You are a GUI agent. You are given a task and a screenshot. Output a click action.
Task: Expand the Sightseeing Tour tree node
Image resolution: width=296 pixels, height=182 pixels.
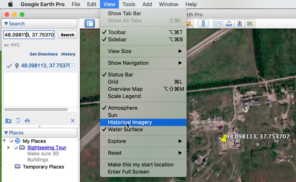(x=9, y=148)
